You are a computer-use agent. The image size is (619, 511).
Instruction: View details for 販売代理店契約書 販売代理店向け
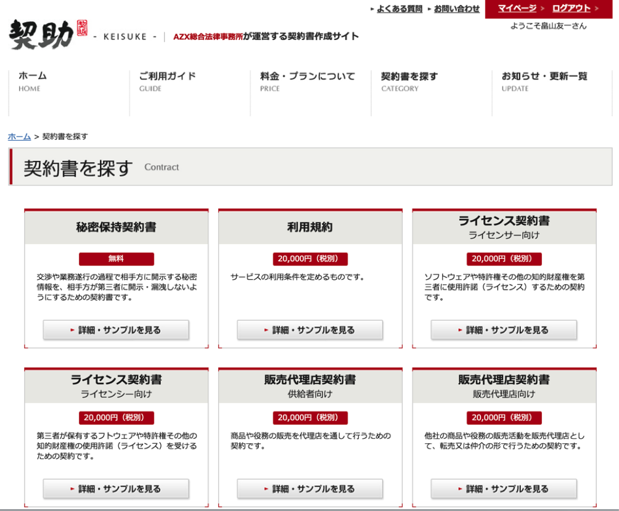point(504,489)
